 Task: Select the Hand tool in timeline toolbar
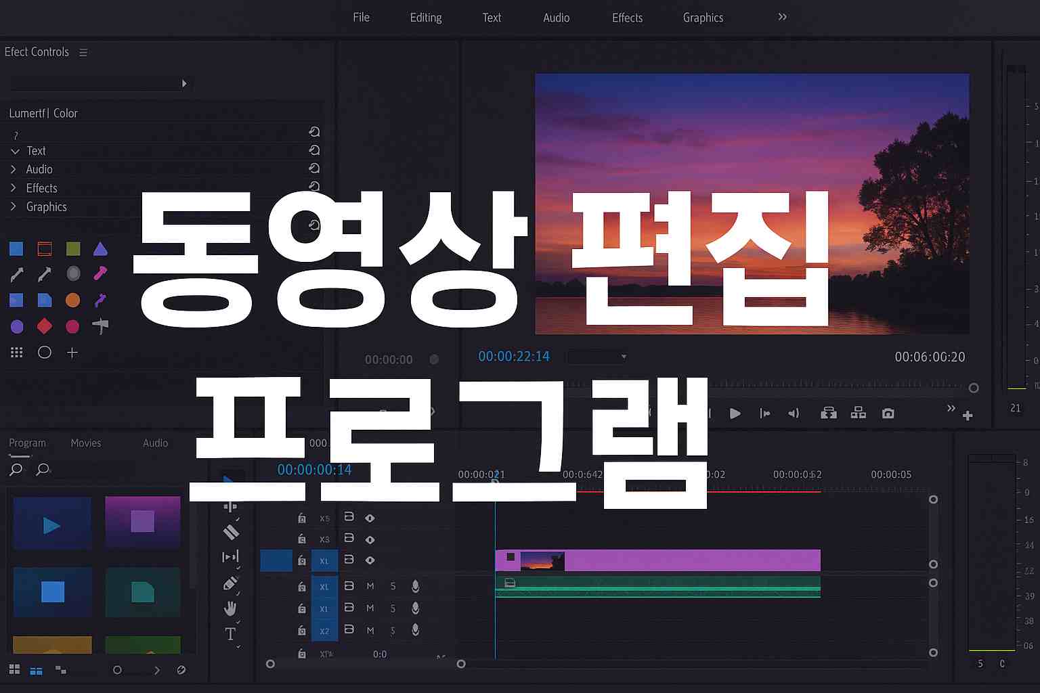click(x=230, y=608)
